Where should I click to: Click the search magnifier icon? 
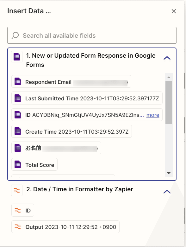15,35
